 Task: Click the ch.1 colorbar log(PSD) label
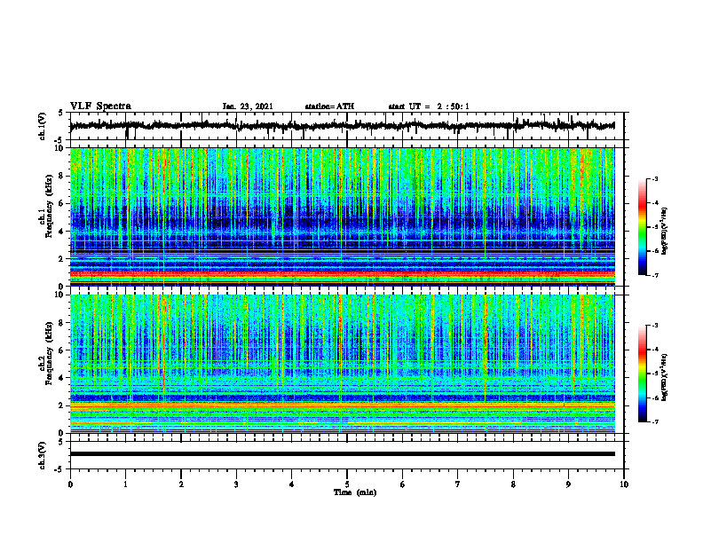pyautogui.click(x=664, y=231)
